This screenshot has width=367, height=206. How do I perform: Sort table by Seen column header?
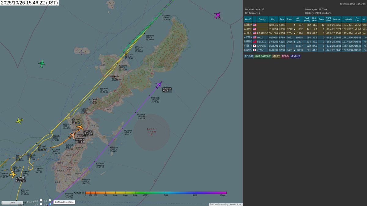[321, 19]
